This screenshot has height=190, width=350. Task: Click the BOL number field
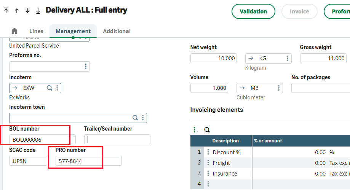click(x=42, y=140)
